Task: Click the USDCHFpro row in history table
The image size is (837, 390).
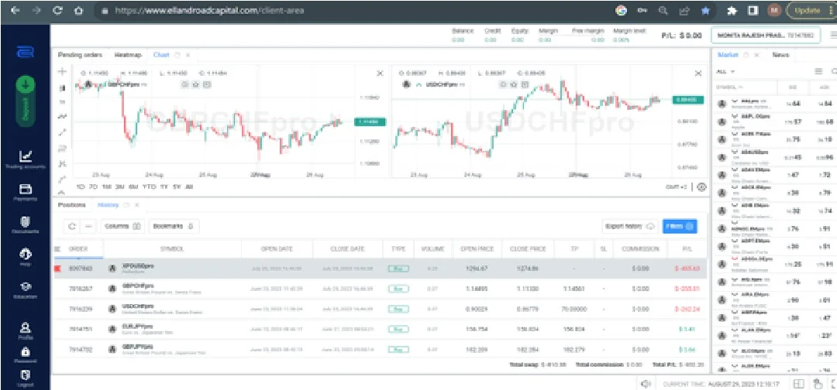Action: [380, 309]
